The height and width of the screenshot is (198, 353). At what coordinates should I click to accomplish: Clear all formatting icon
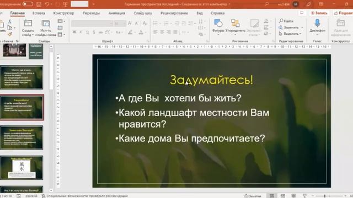(145, 23)
